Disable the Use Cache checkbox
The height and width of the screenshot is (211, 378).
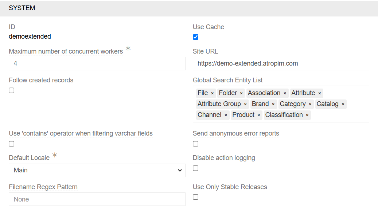pos(196,37)
